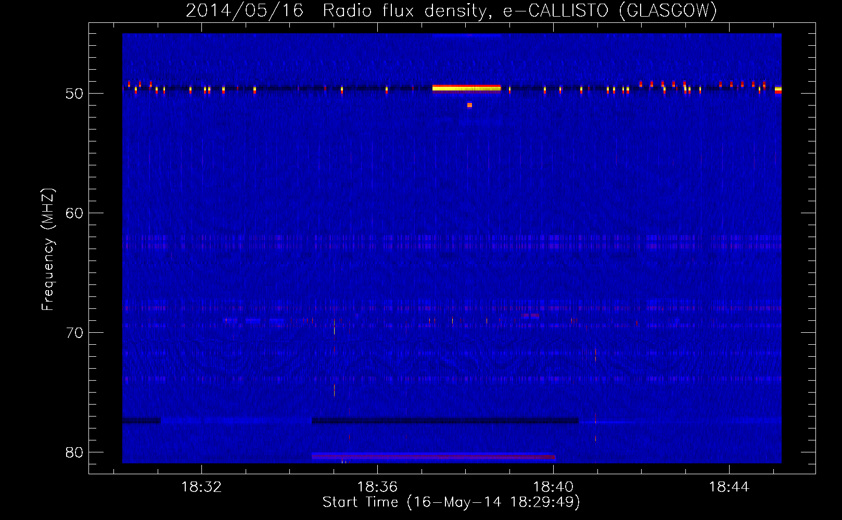Click the '50' frequency tick label

74,94
